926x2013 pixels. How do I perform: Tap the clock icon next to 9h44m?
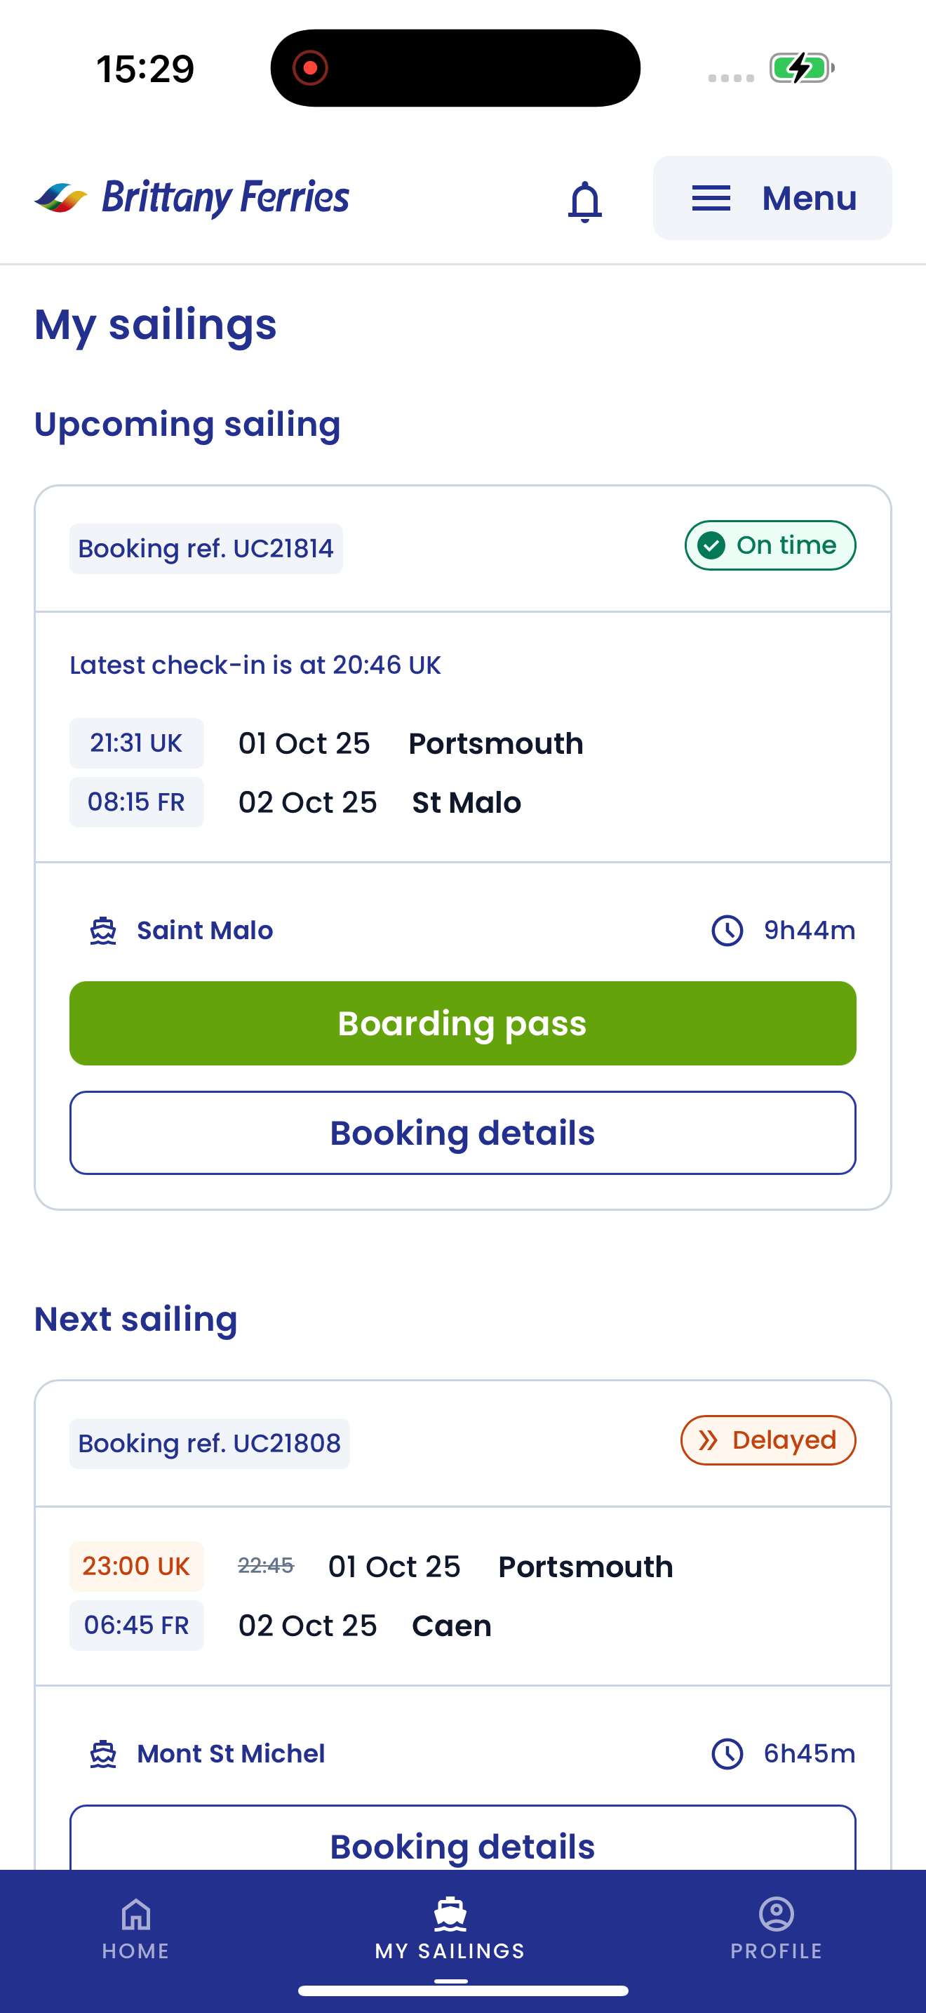click(x=727, y=931)
